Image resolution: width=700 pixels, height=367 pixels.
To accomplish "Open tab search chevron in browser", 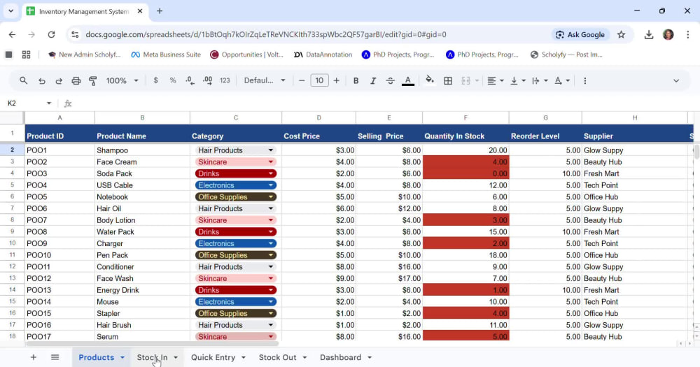I will tap(10, 11).
